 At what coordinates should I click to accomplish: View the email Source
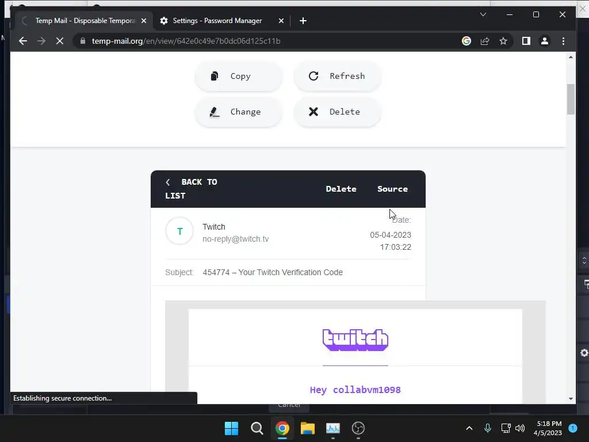392,189
